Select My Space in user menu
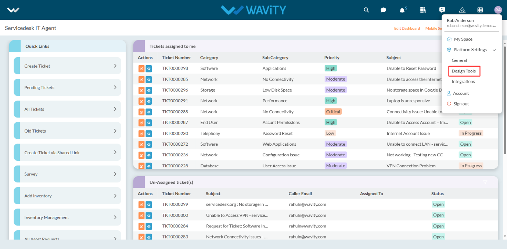Screen dimensions: 507x249 point(463,39)
